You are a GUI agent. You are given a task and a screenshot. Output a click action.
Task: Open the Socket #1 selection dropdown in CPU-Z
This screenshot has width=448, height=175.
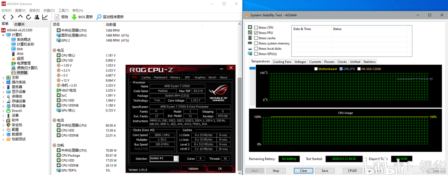(x=176, y=159)
